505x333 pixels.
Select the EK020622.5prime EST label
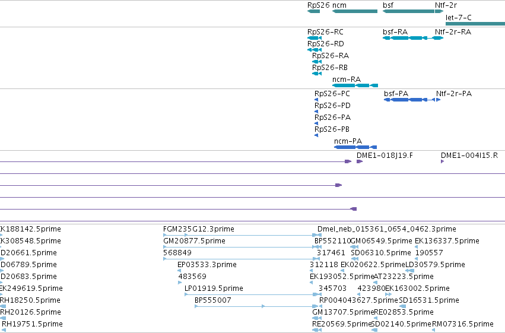(x=373, y=265)
